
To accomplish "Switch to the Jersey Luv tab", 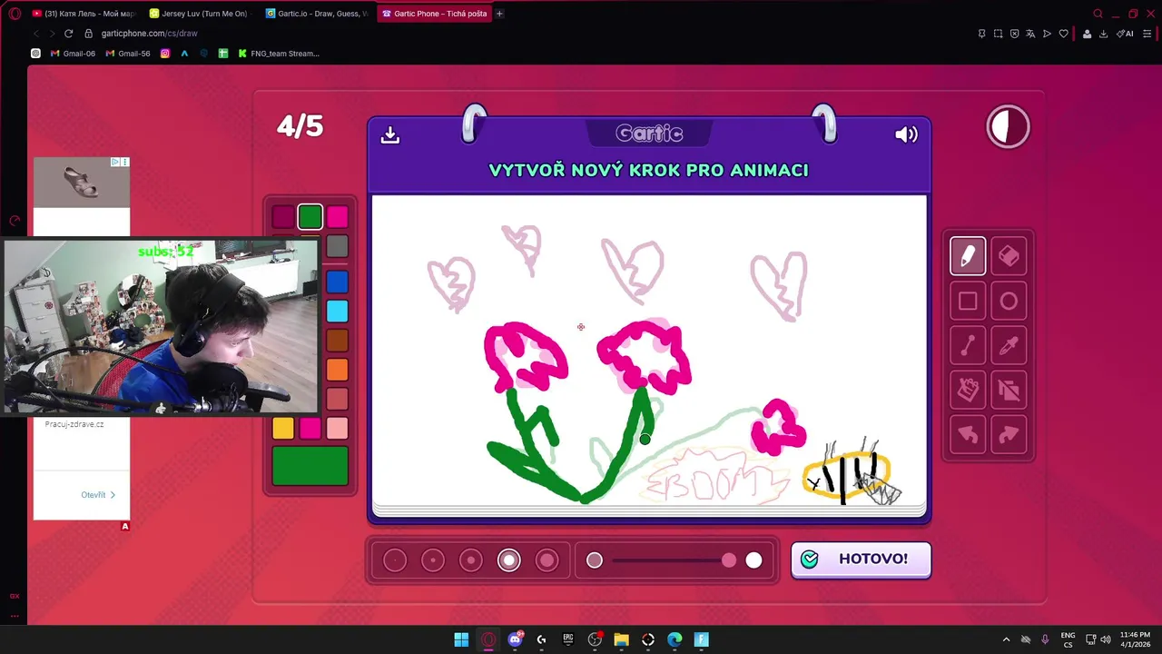I will (x=200, y=14).
